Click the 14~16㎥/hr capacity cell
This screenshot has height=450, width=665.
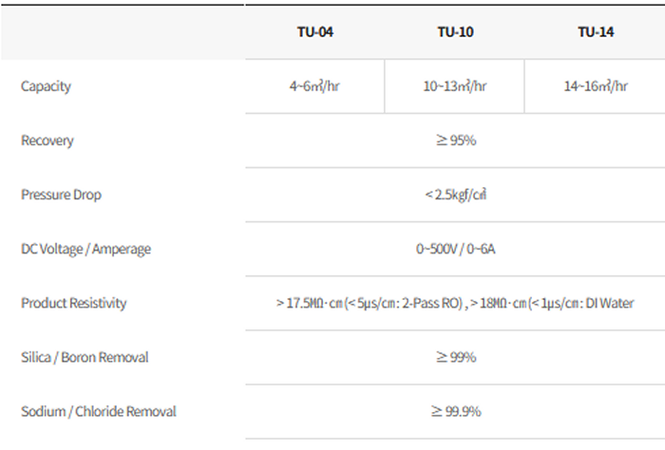coord(596,86)
